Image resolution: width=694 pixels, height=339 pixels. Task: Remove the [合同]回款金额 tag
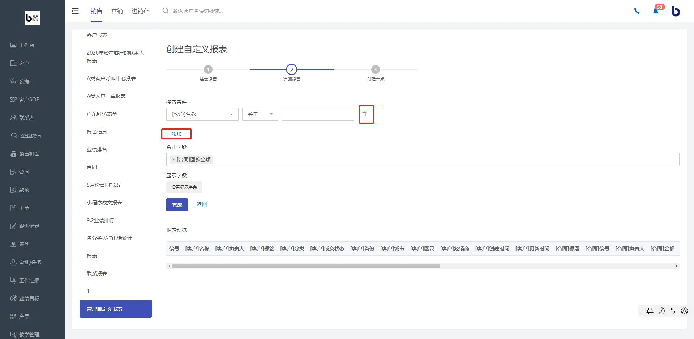click(174, 160)
